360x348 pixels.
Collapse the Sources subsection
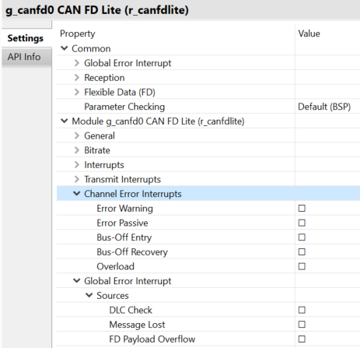[89, 295]
